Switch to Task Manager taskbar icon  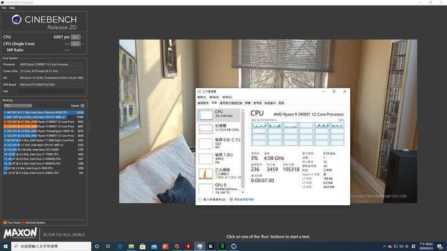[199, 246]
